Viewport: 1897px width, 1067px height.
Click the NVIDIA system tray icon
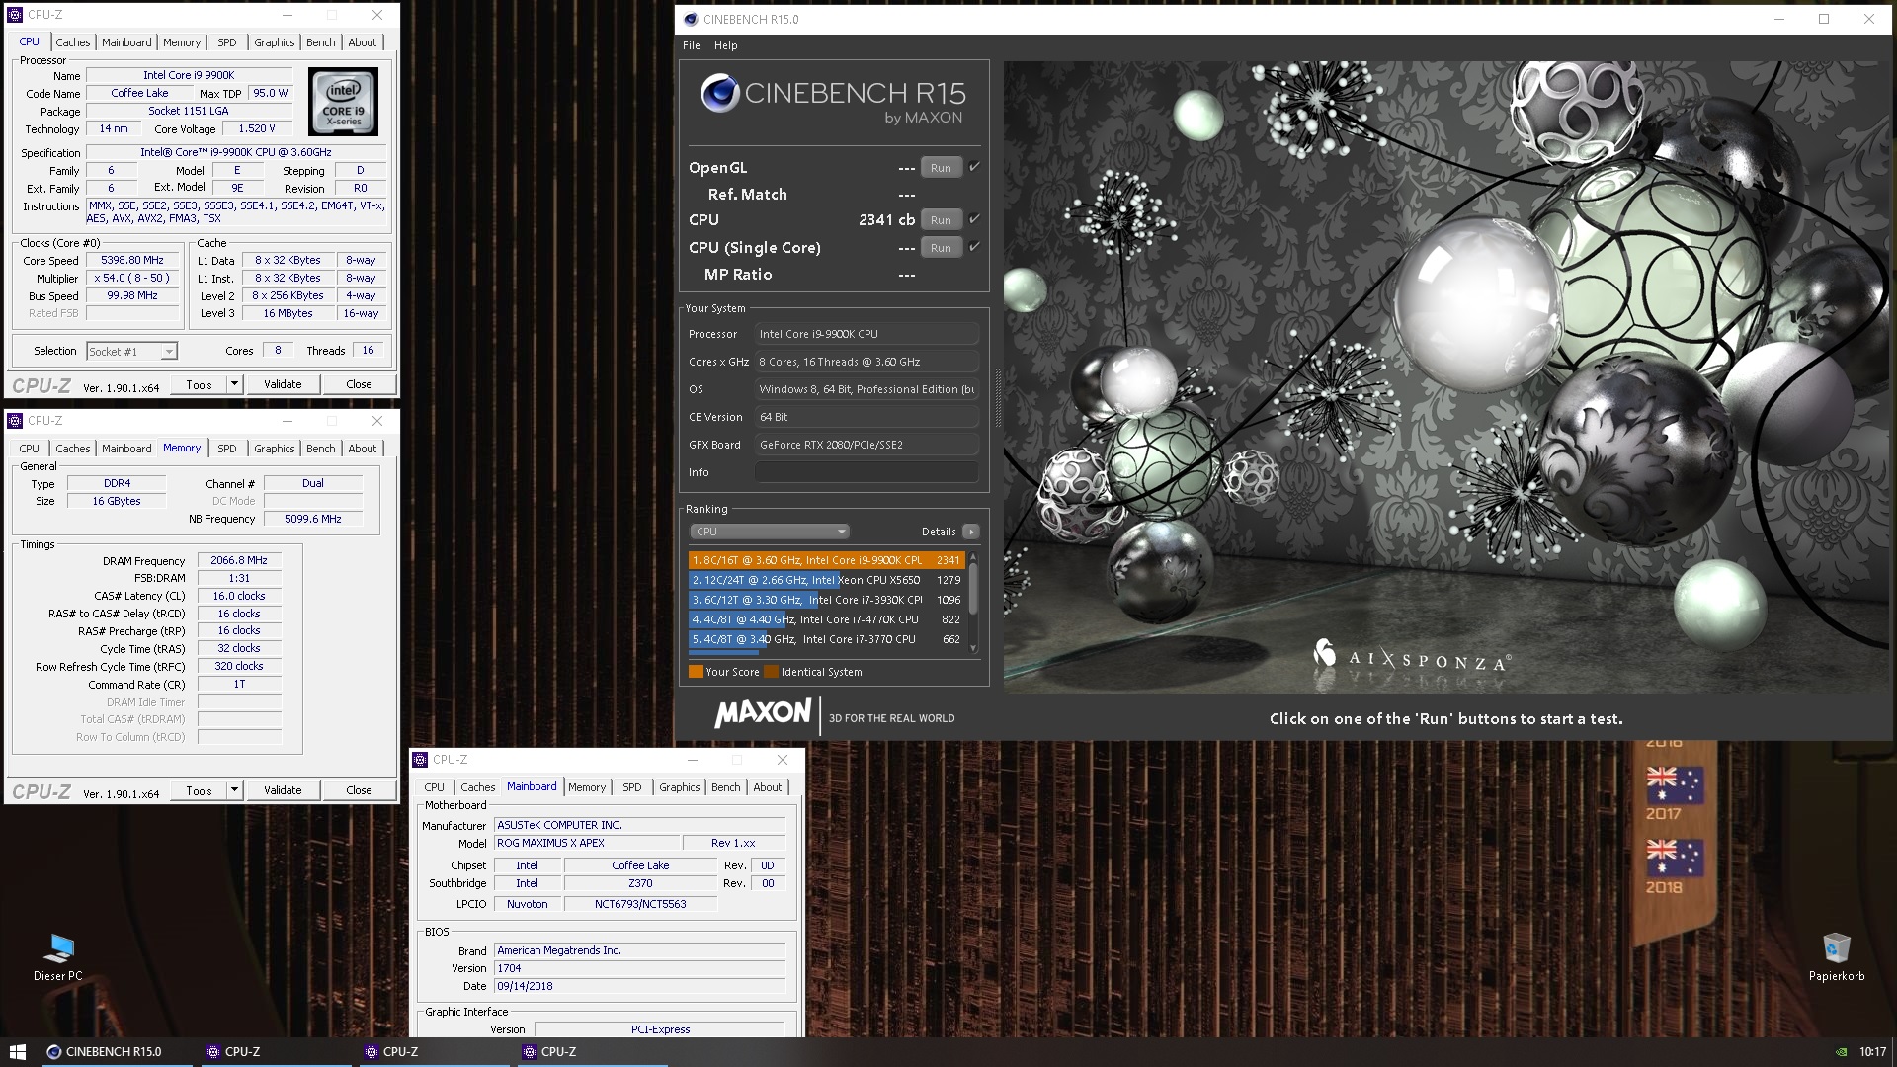1841,1052
